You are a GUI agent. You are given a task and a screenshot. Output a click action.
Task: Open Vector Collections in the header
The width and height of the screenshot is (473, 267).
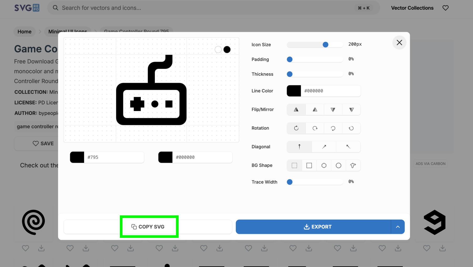click(412, 8)
